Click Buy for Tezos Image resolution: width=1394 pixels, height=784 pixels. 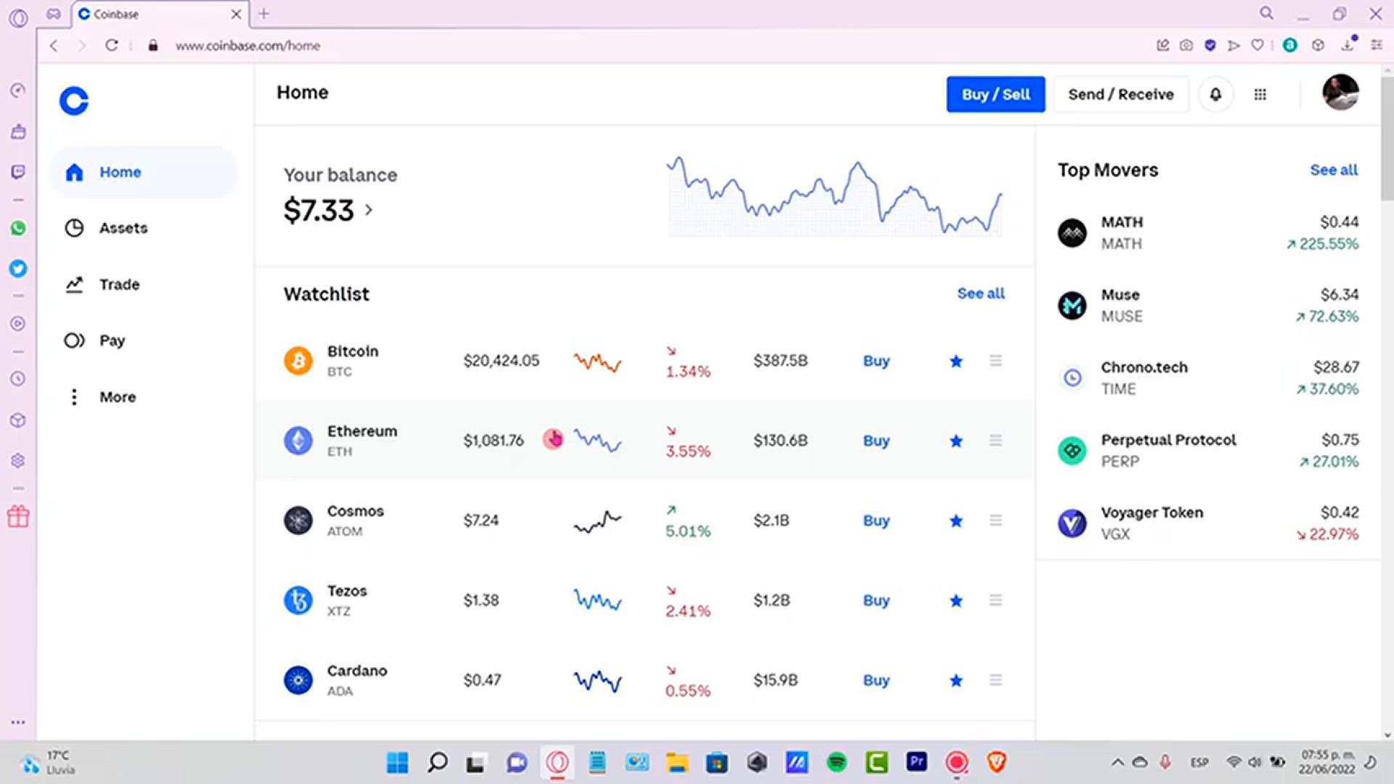pos(876,600)
